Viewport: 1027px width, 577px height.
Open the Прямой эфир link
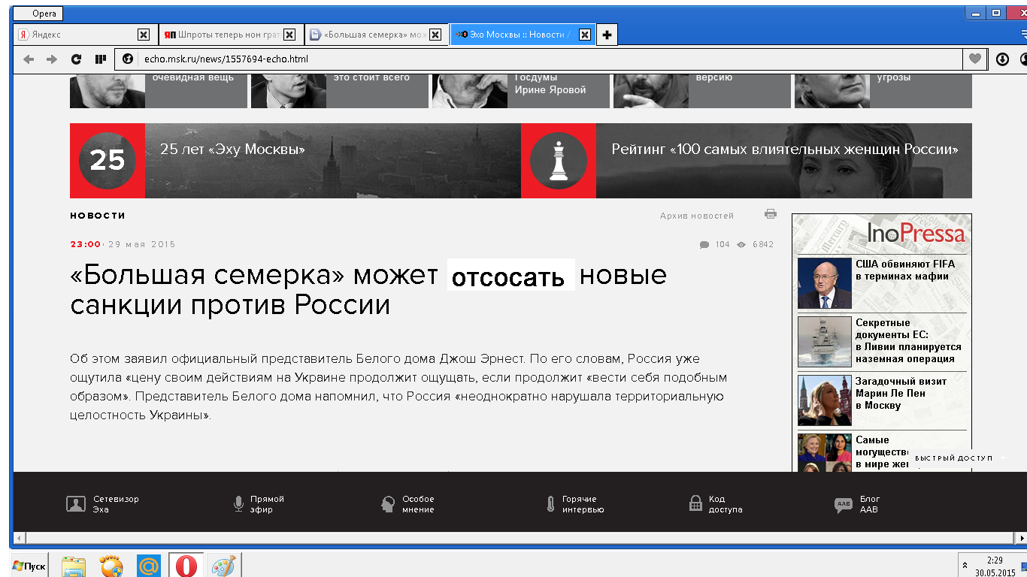267,504
